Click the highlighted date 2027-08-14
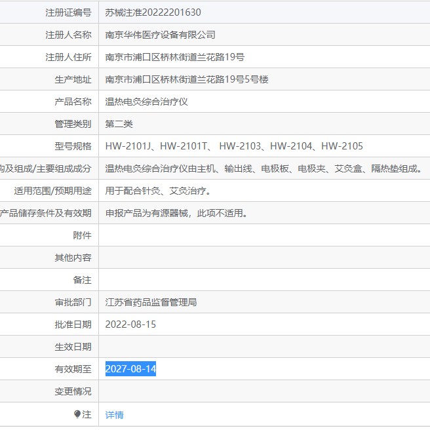Screen dimensions: 430x430 (130, 369)
